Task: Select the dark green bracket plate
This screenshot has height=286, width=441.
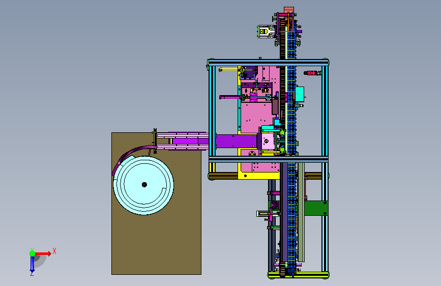Action: coord(316,208)
